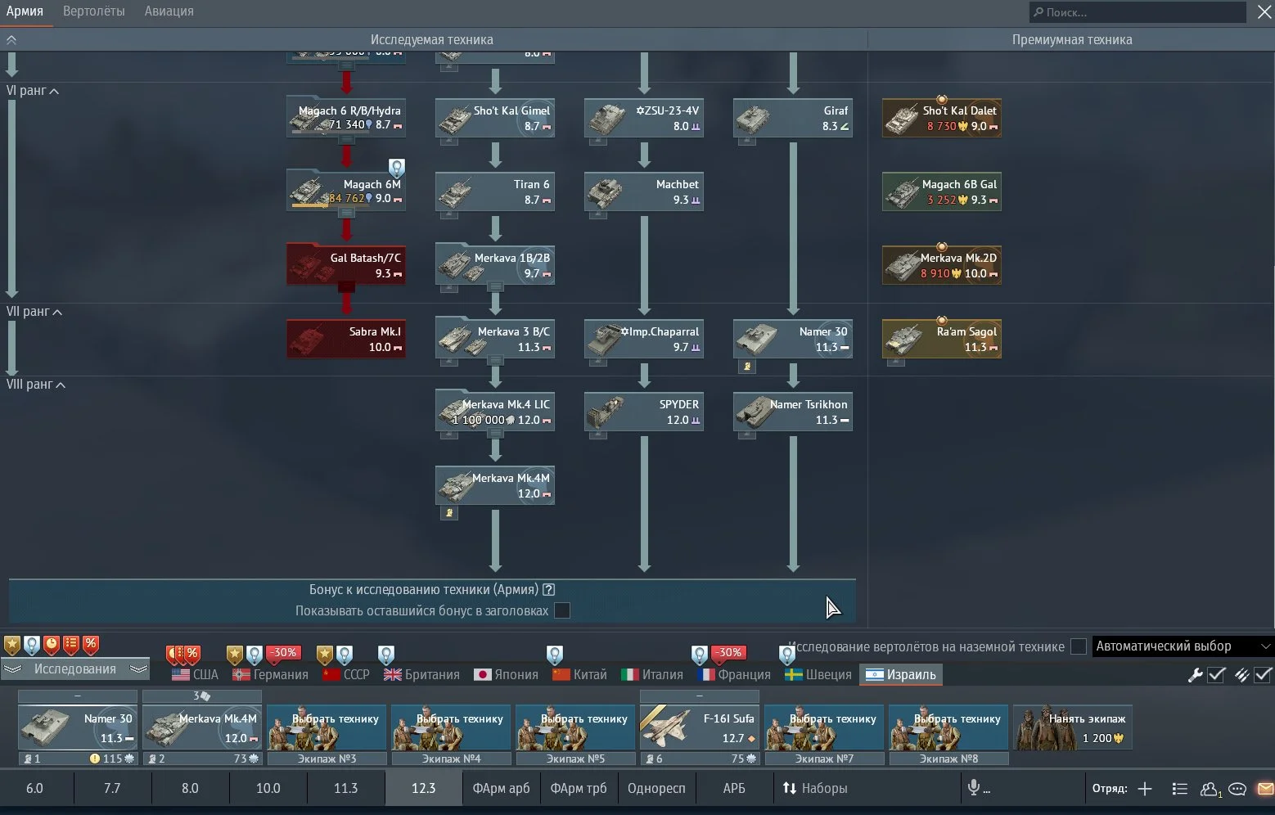
Task: Select the SPYDER vehicle in research tree
Action: click(x=644, y=412)
